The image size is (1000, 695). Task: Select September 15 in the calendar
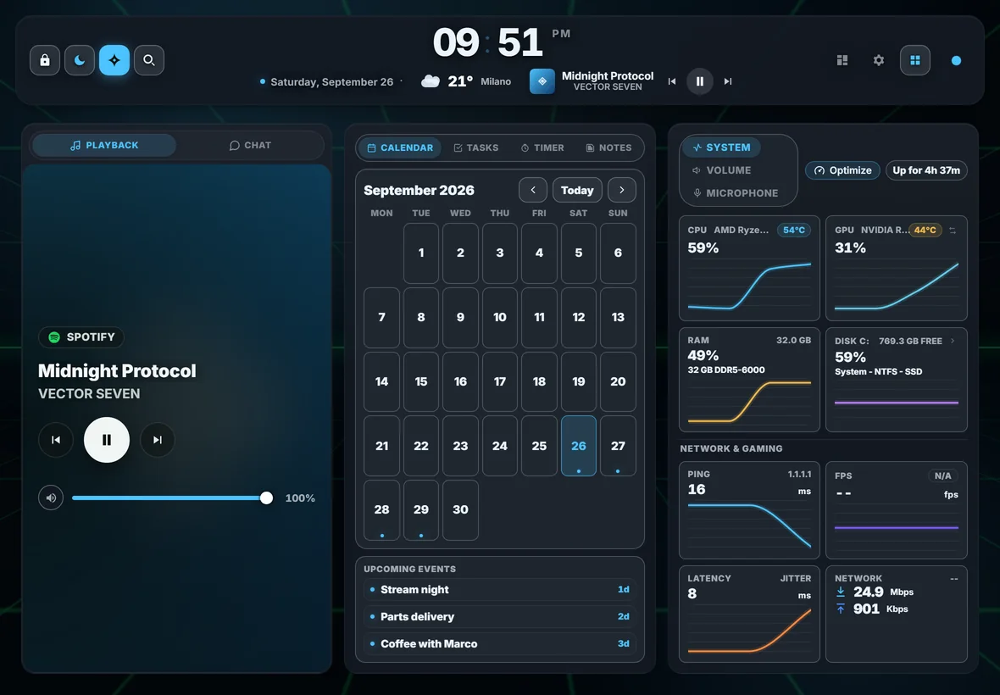click(x=421, y=381)
